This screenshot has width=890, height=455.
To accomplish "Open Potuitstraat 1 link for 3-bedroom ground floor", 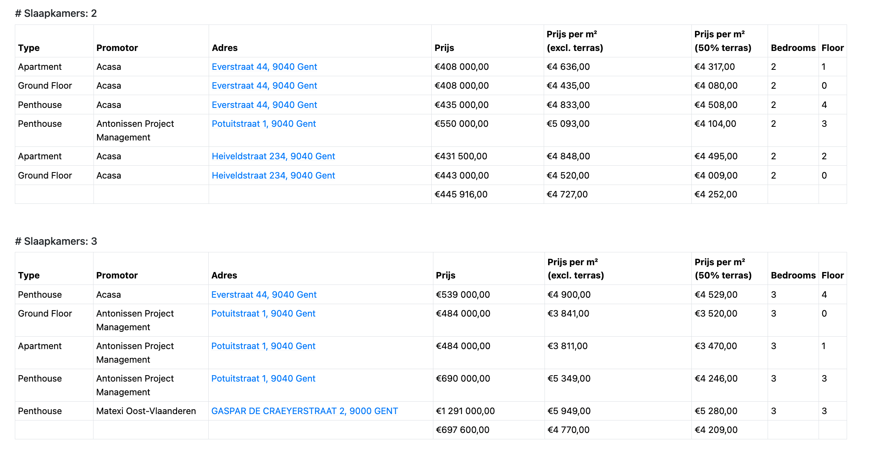I will [x=263, y=313].
